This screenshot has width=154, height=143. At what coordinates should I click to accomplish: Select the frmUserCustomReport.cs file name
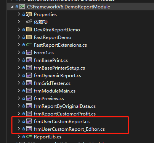[62, 122]
